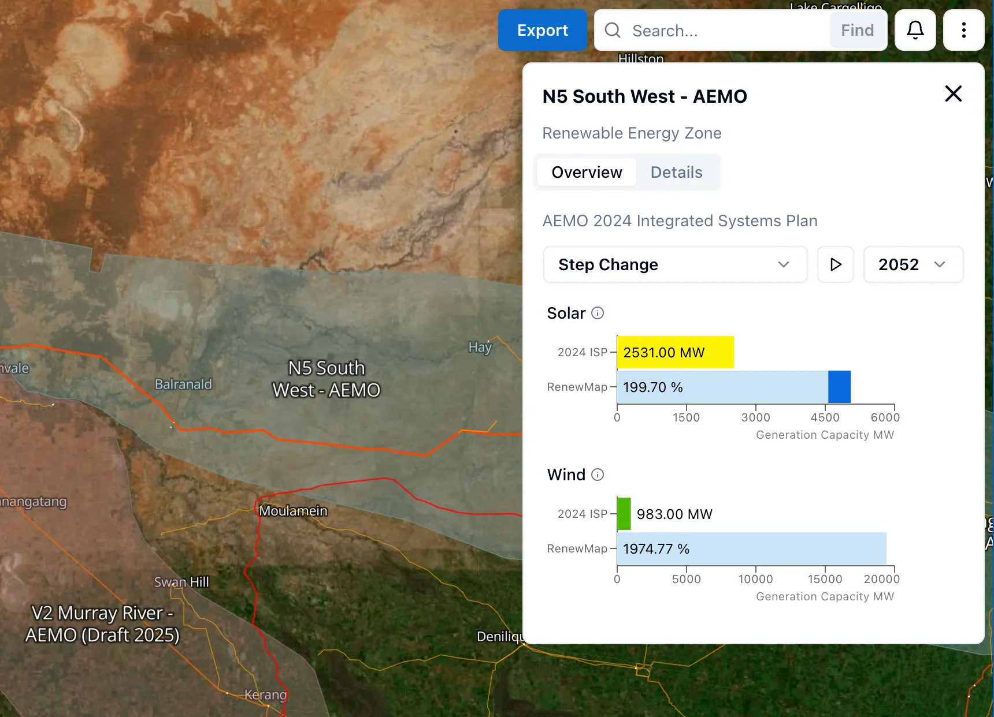Select the yellow 2531.00 MW solar bar
Viewport: 994px width, 717px height.
pos(675,352)
